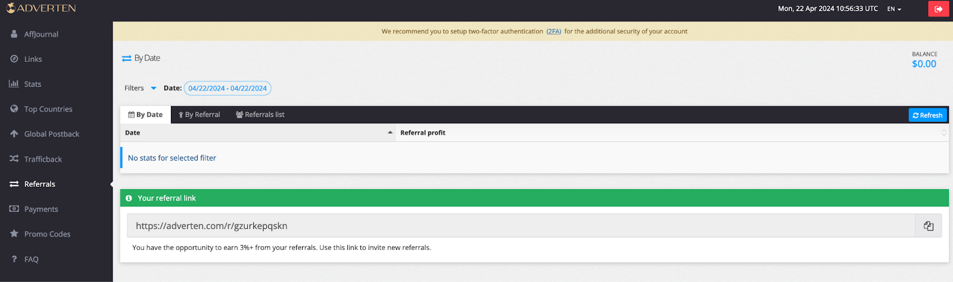Click the Promo Codes star icon

pos(14,234)
